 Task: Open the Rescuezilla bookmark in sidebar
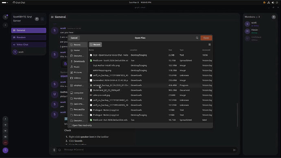click(78, 109)
